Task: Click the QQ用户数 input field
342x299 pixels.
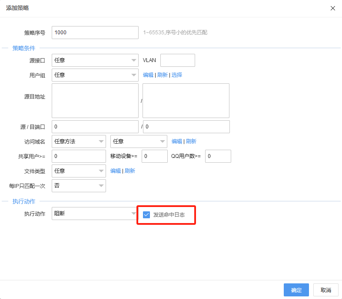Action: point(218,156)
